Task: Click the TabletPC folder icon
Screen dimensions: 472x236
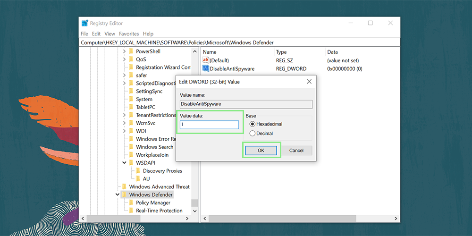Action: 131,107
